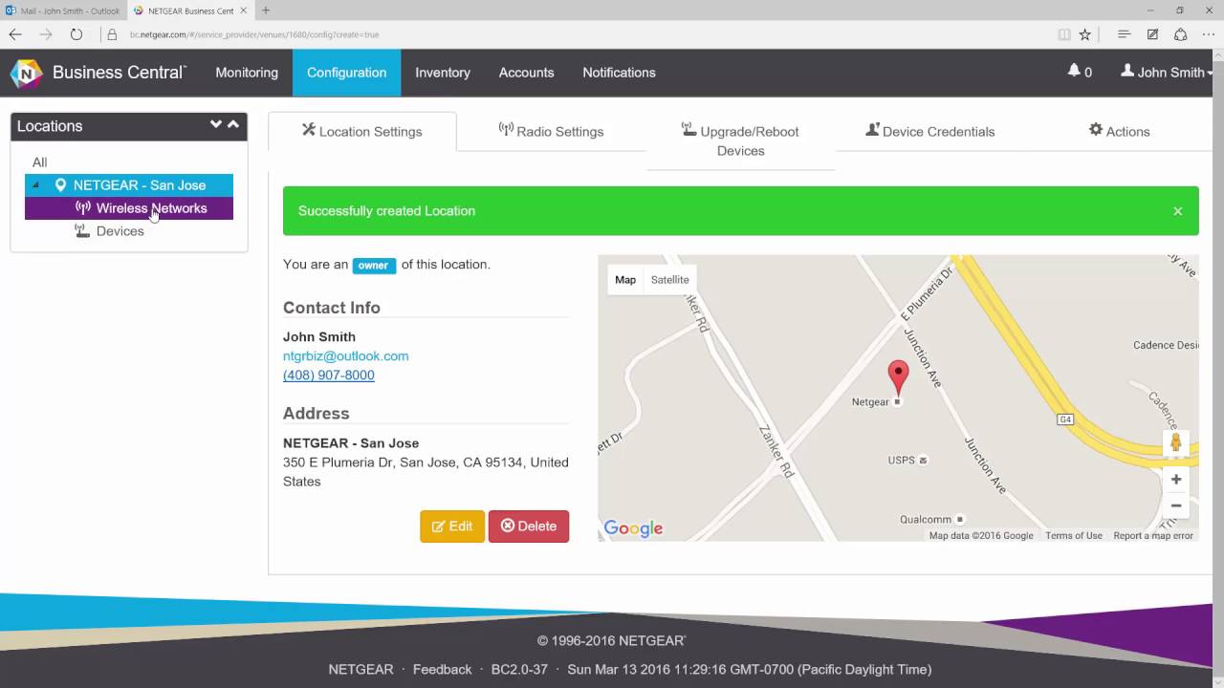Click the Edit location button
The width and height of the screenshot is (1224, 688).
(x=452, y=527)
